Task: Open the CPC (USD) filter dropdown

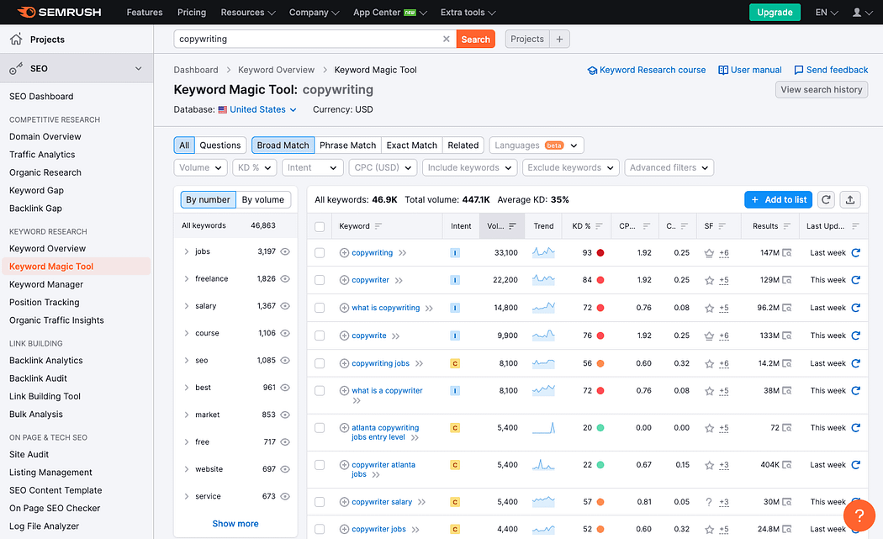Action: (383, 167)
